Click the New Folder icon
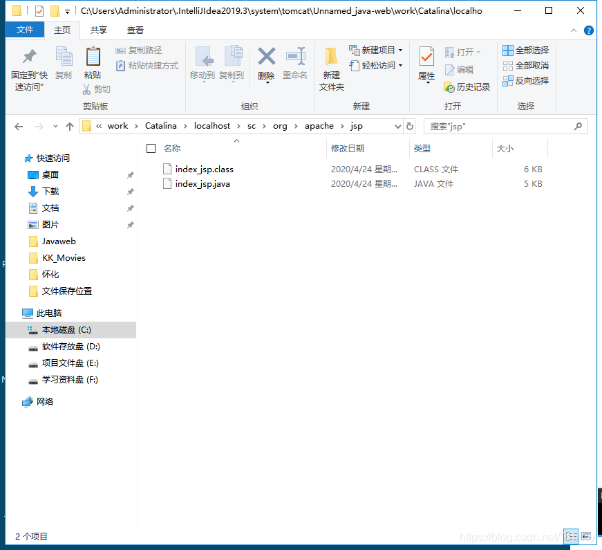This screenshot has height=550, width=602. pyautogui.click(x=331, y=57)
